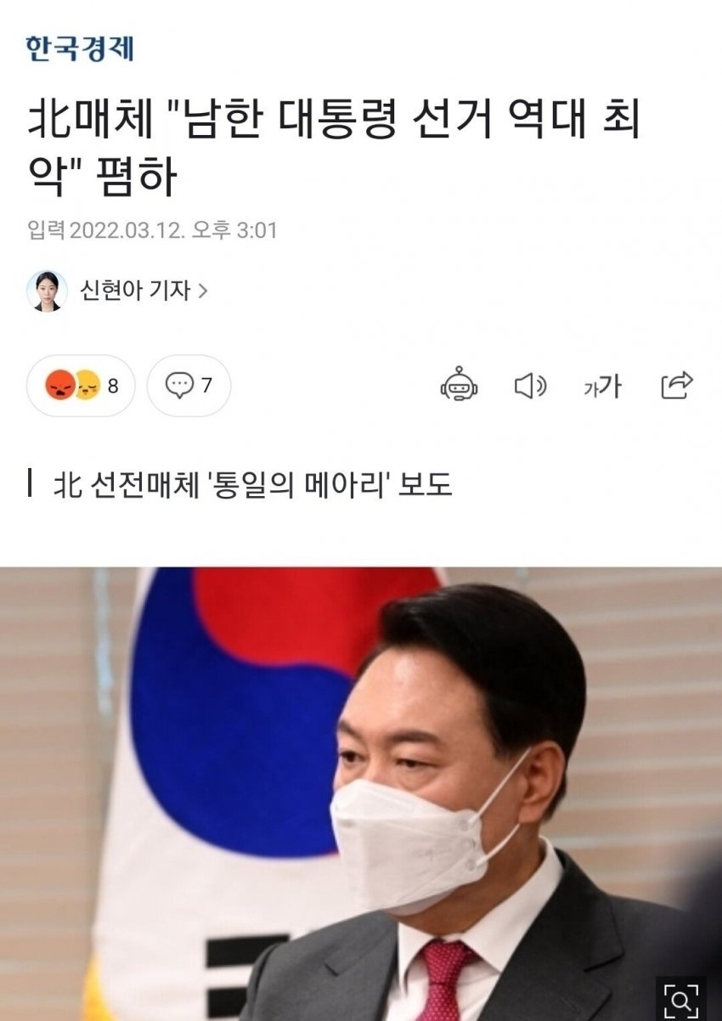Click the comment count number 7
Image resolution: width=722 pixels, height=1021 pixels.
(x=206, y=386)
